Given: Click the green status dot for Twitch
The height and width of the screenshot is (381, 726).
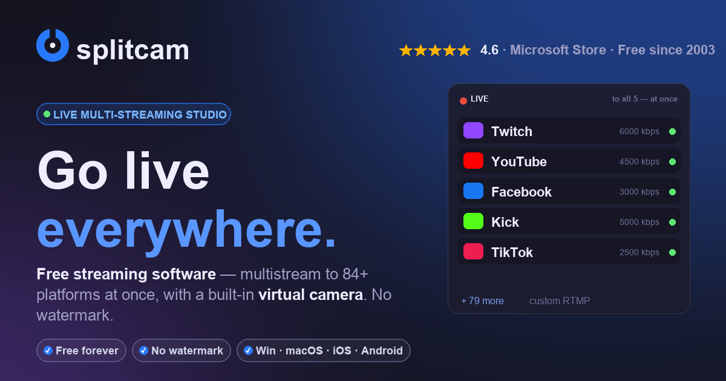Looking at the screenshot, I should click(672, 131).
